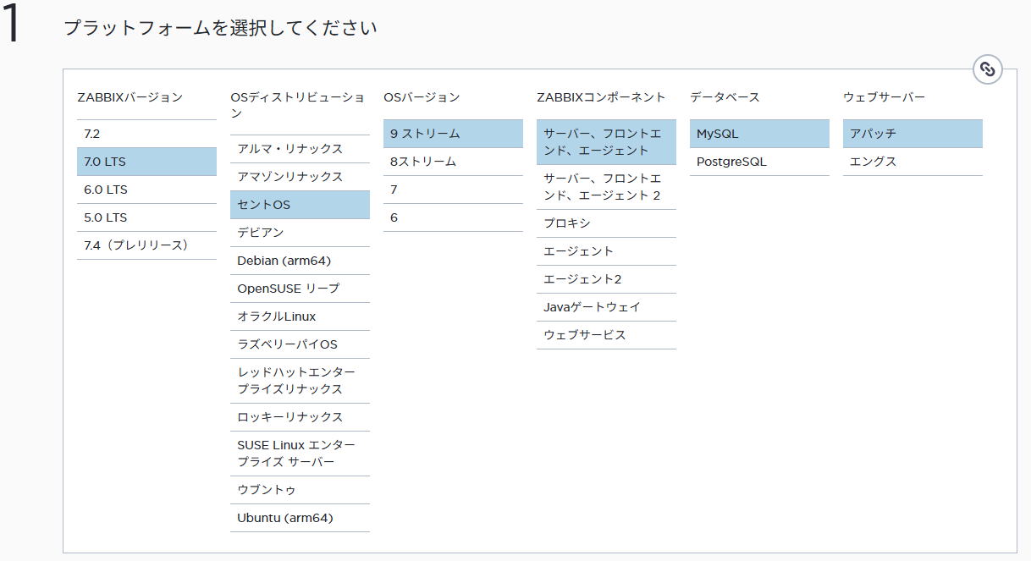Choose the エージェント2 component
1031x561 pixels.
pos(606,279)
